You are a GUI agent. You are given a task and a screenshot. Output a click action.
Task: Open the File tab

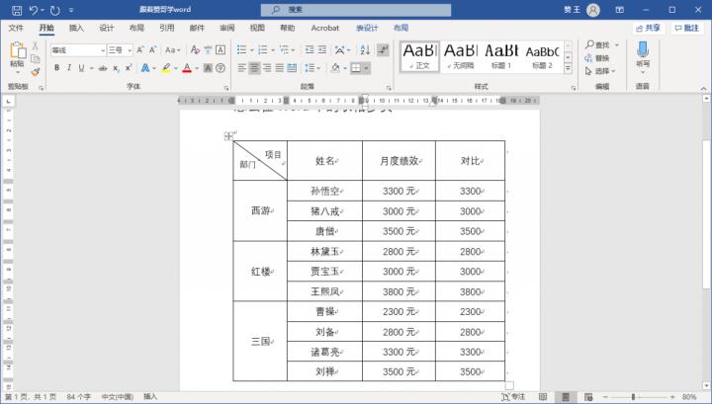coord(16,28)
